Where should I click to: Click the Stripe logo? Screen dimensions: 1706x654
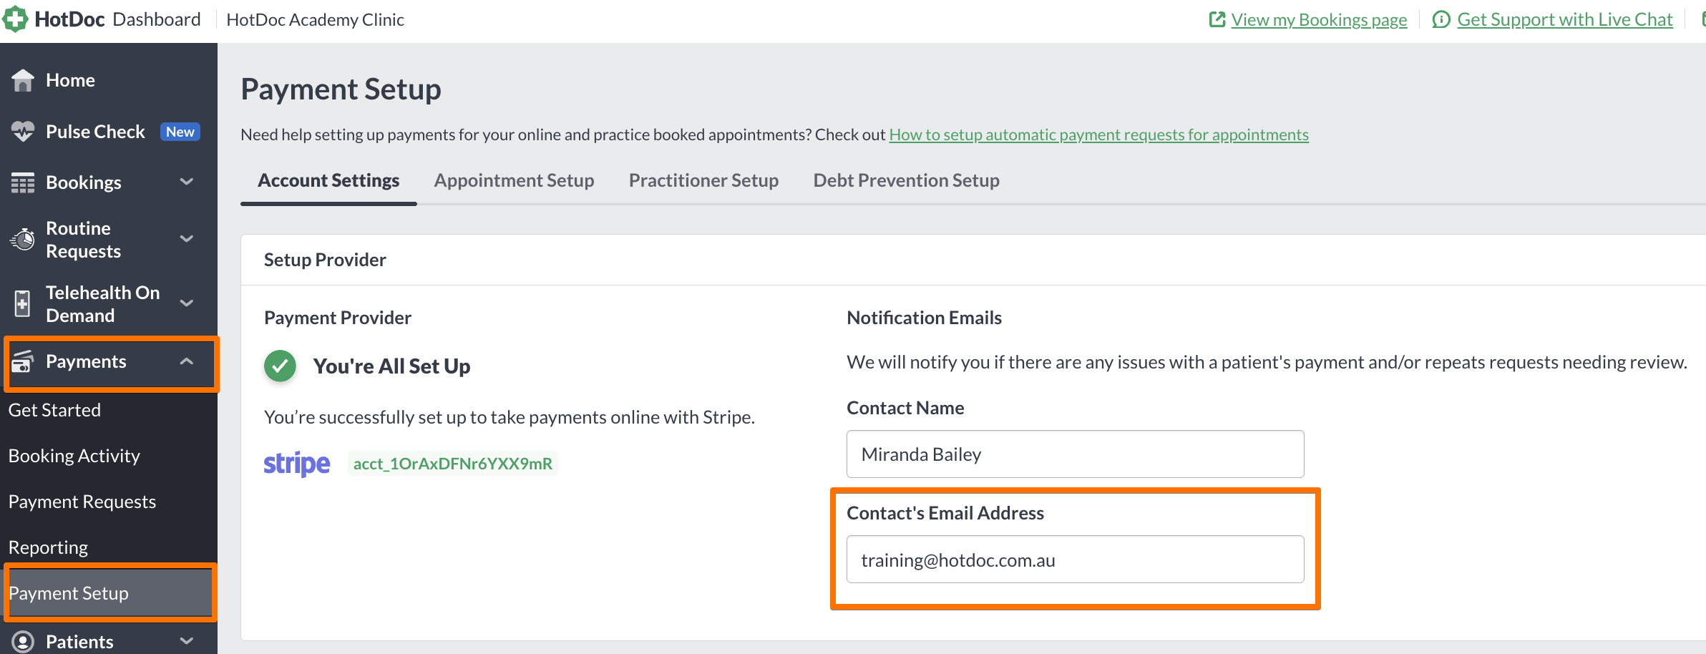click(297, 464)
